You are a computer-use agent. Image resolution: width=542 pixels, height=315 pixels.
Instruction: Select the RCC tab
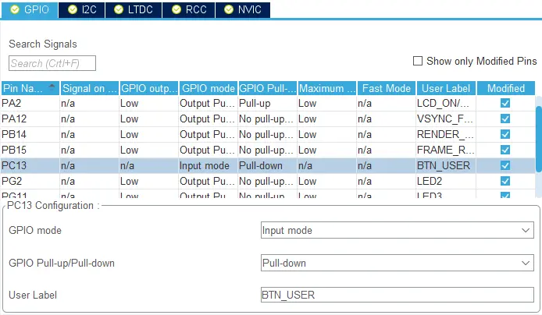point(190,9)
